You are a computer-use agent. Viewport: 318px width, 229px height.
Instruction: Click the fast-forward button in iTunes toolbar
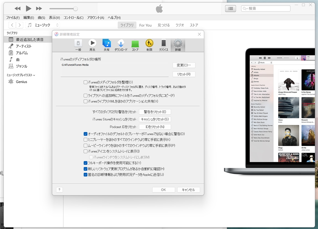[x=39, y=8]
